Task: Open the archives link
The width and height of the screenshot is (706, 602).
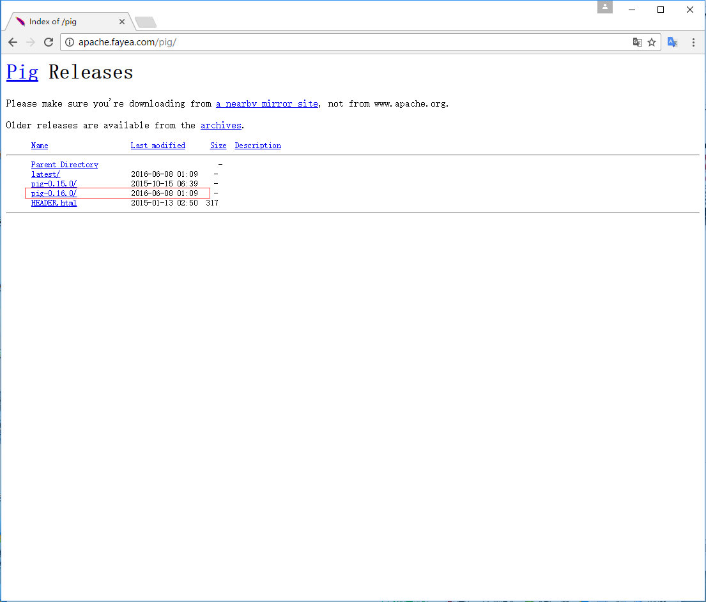Action: [x=220, y=125]
